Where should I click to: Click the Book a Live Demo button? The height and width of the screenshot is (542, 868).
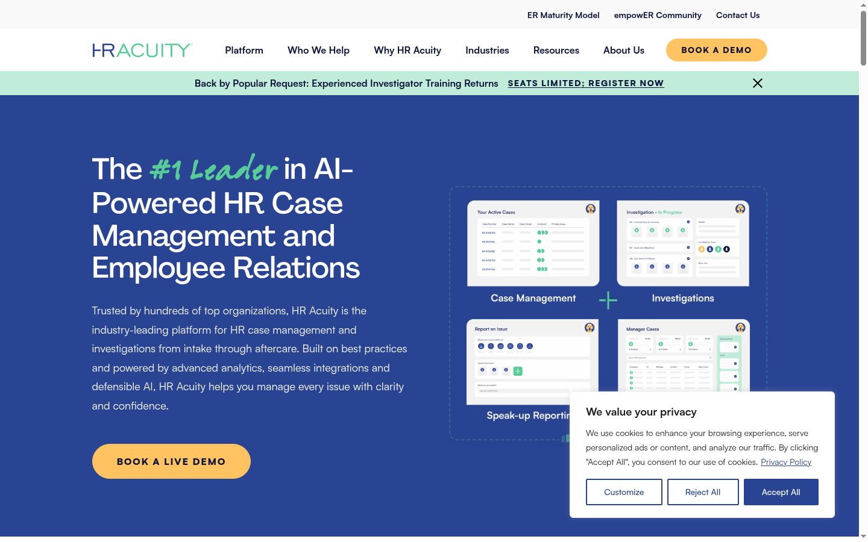pos(171,461)
